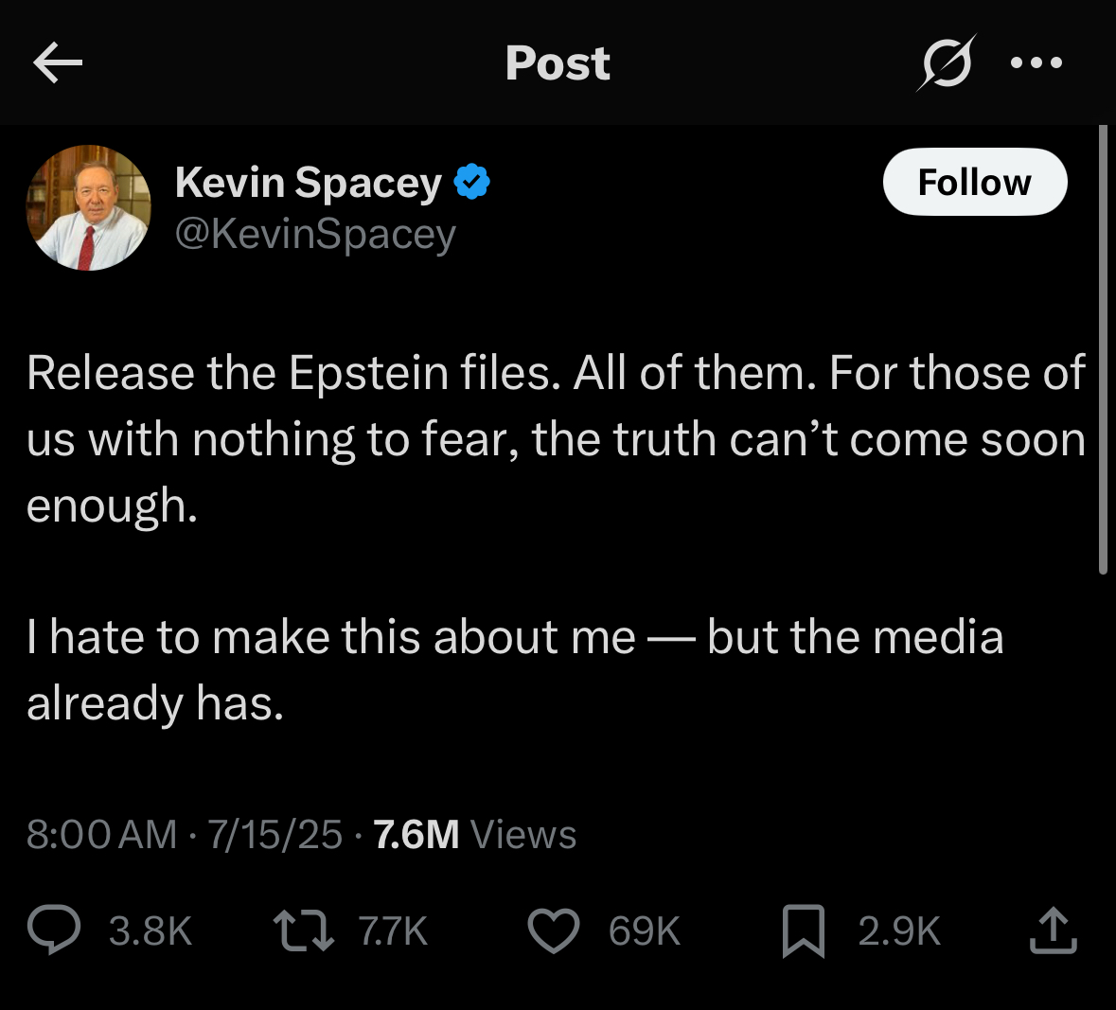Click the 2.9K bookmarks count

tap(899, 931)
